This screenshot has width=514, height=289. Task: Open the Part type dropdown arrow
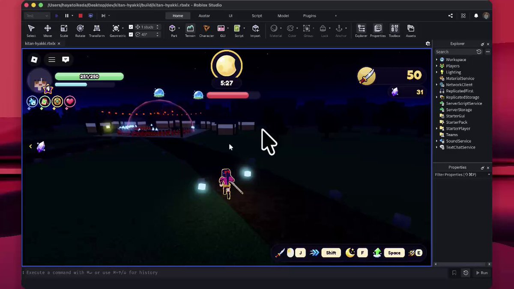(x=179, y=28)
